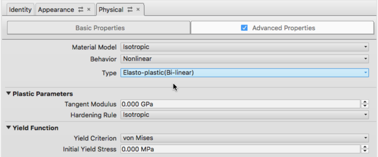Collapse the Yield Function section
This screenshot has height=157, width=378.
(x=8, y=128)
